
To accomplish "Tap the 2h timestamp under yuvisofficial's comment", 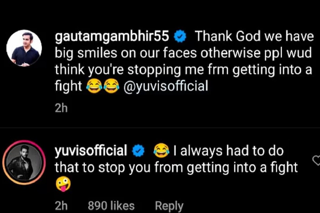I will (x=61, y=206).
